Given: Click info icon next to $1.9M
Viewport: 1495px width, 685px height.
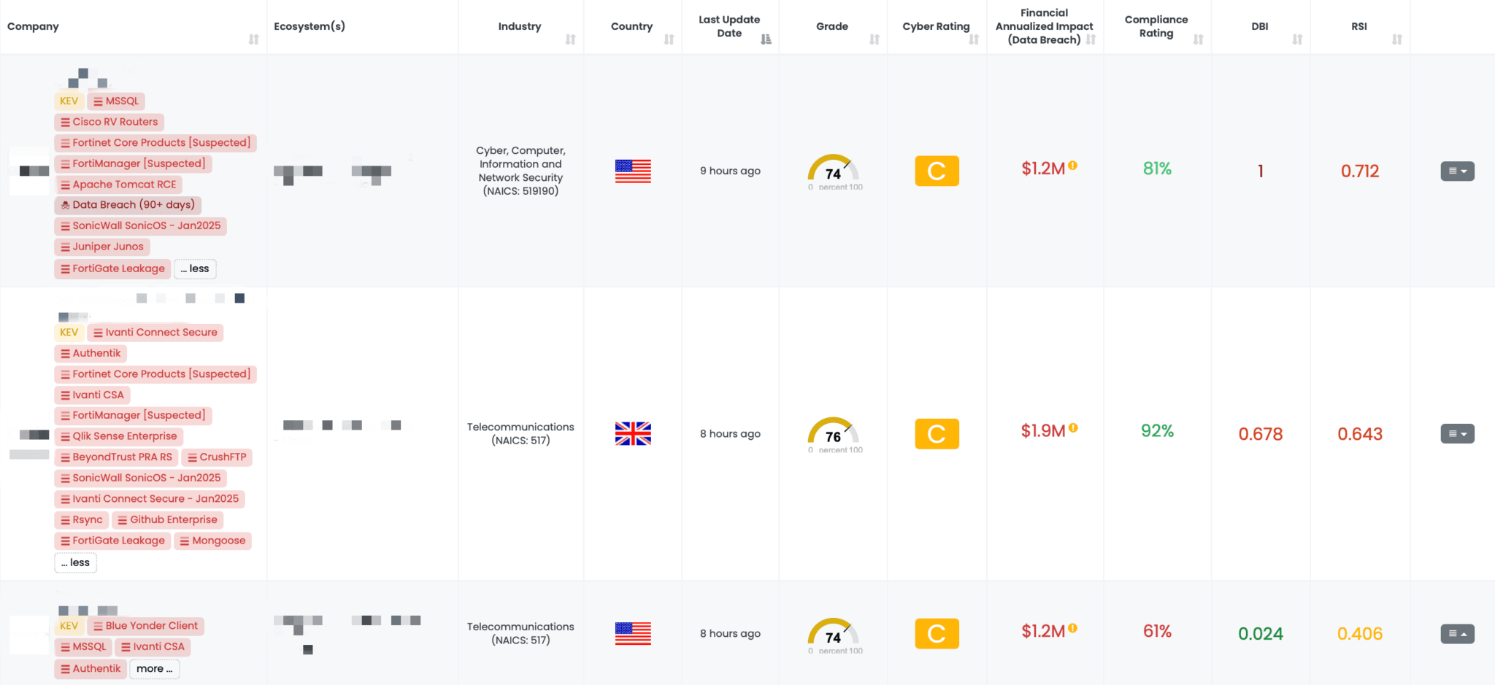Looking at the screenshot, I should (x=1073, y=428).
